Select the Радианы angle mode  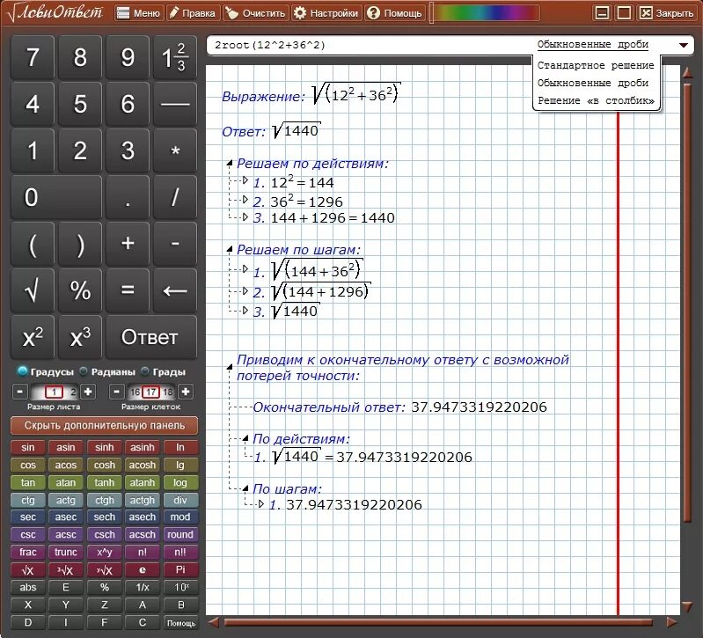click(107, 371)
